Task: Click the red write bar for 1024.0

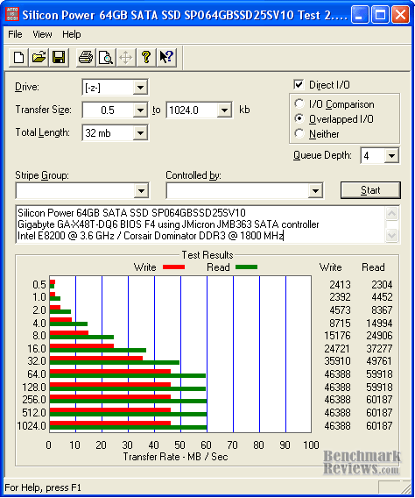Action: [x=110, y=423]
